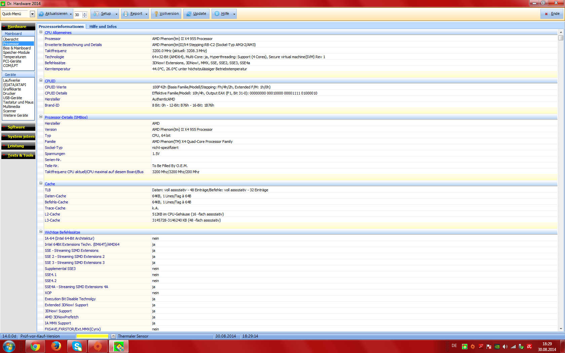Open Google Chrome from taskbar
The width and height of the screenshot is (565, 353).
pos(35,346)
